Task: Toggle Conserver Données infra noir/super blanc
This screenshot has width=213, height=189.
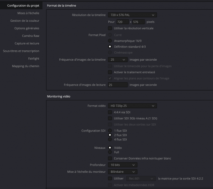Action: click(110, 158)
